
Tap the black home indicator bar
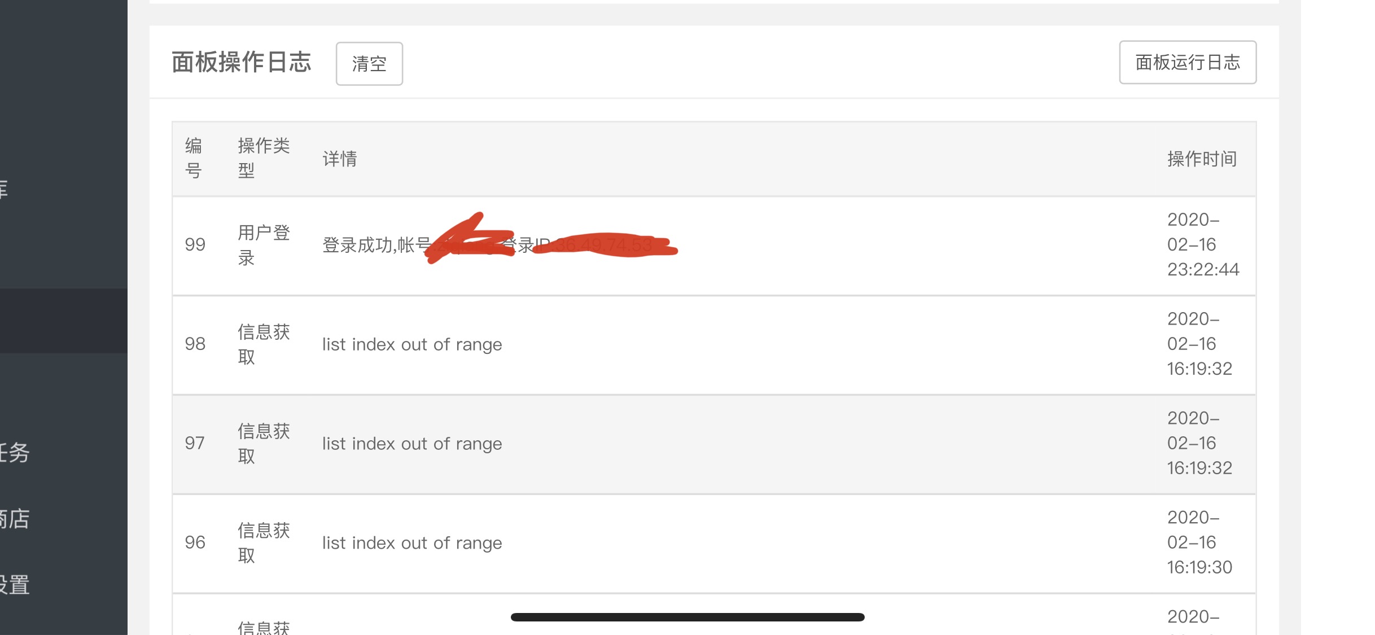687,618
